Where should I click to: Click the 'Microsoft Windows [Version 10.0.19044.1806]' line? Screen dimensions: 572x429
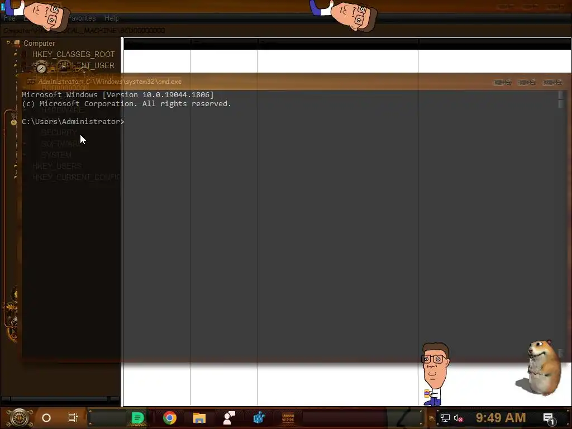coord(117,95)
